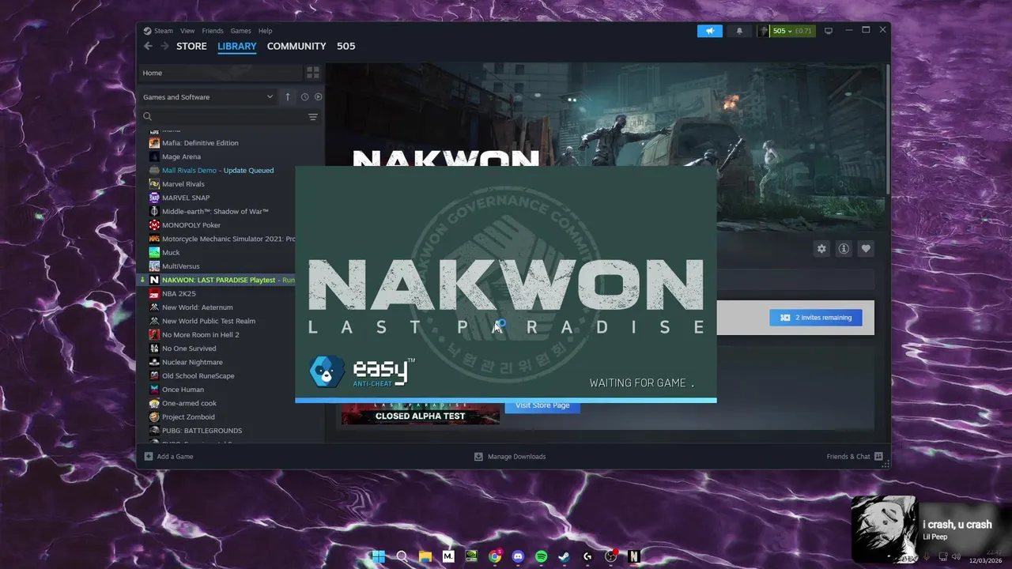Screen dimensions: 1012x569
Task: Switch to the COMMUNITY tab
Action: (296, 46)
